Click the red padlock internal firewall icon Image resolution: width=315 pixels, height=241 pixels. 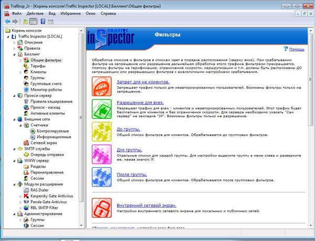102,207
